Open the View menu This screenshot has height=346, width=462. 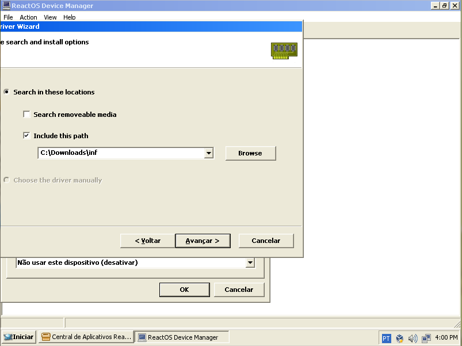click(x=50, y=17)
